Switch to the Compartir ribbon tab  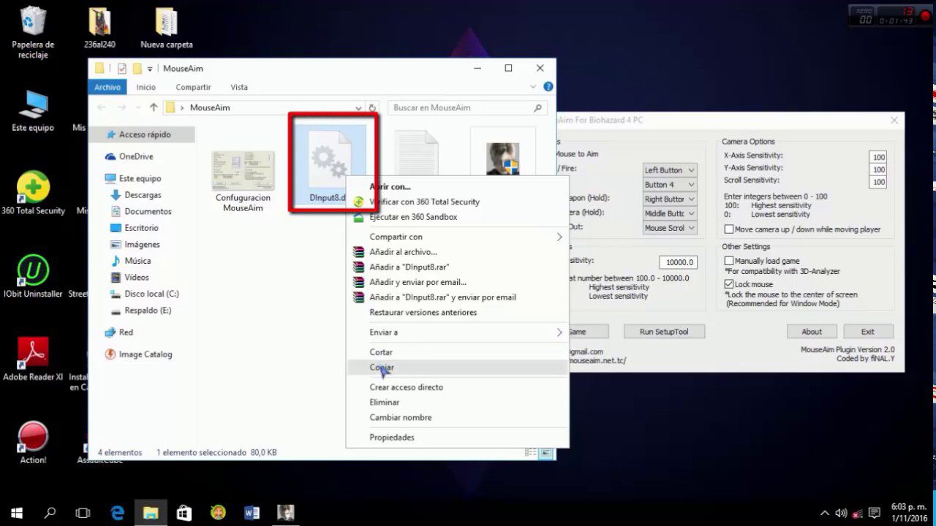(193, 87)
